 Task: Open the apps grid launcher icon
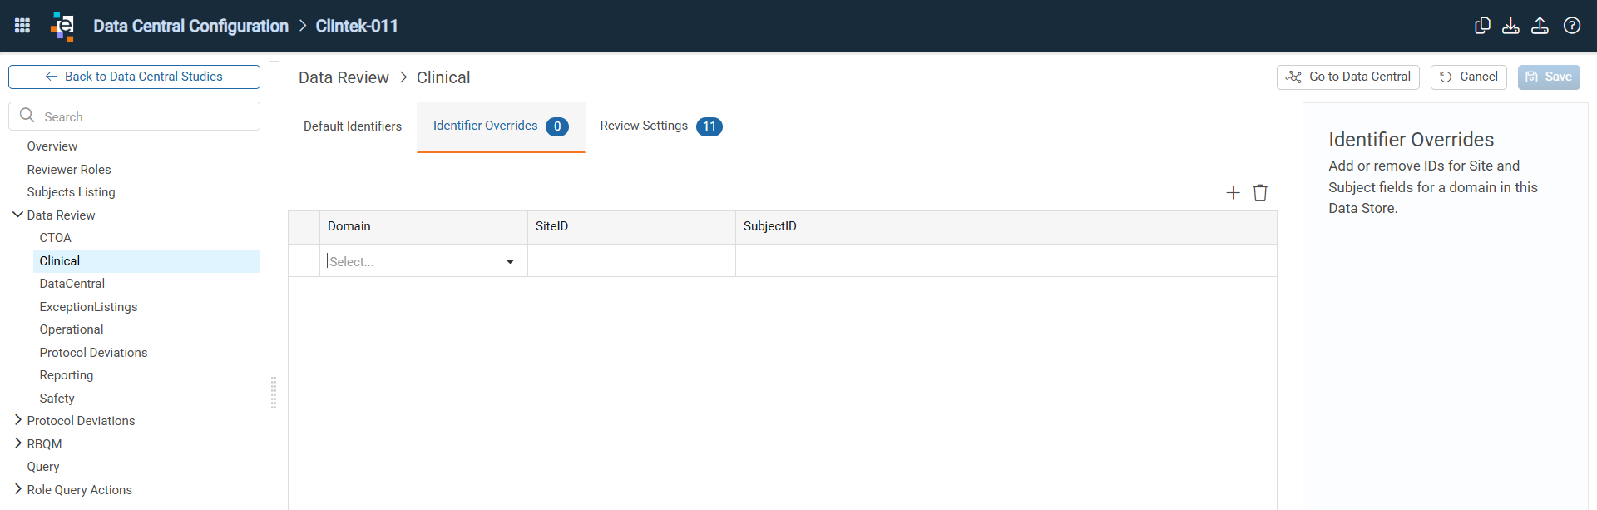click(x=22, y=26)
